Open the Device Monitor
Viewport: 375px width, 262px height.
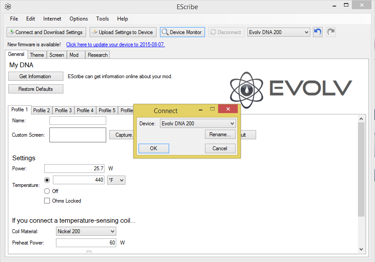(182, 32)
